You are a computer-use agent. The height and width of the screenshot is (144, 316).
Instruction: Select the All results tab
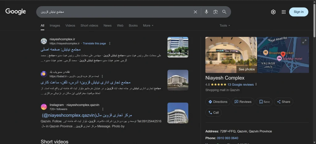point(42,26)
